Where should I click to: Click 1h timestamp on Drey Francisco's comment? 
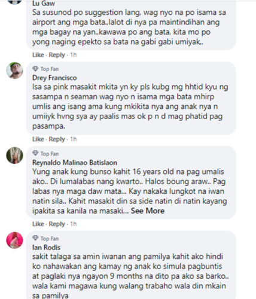click(73, 139)
